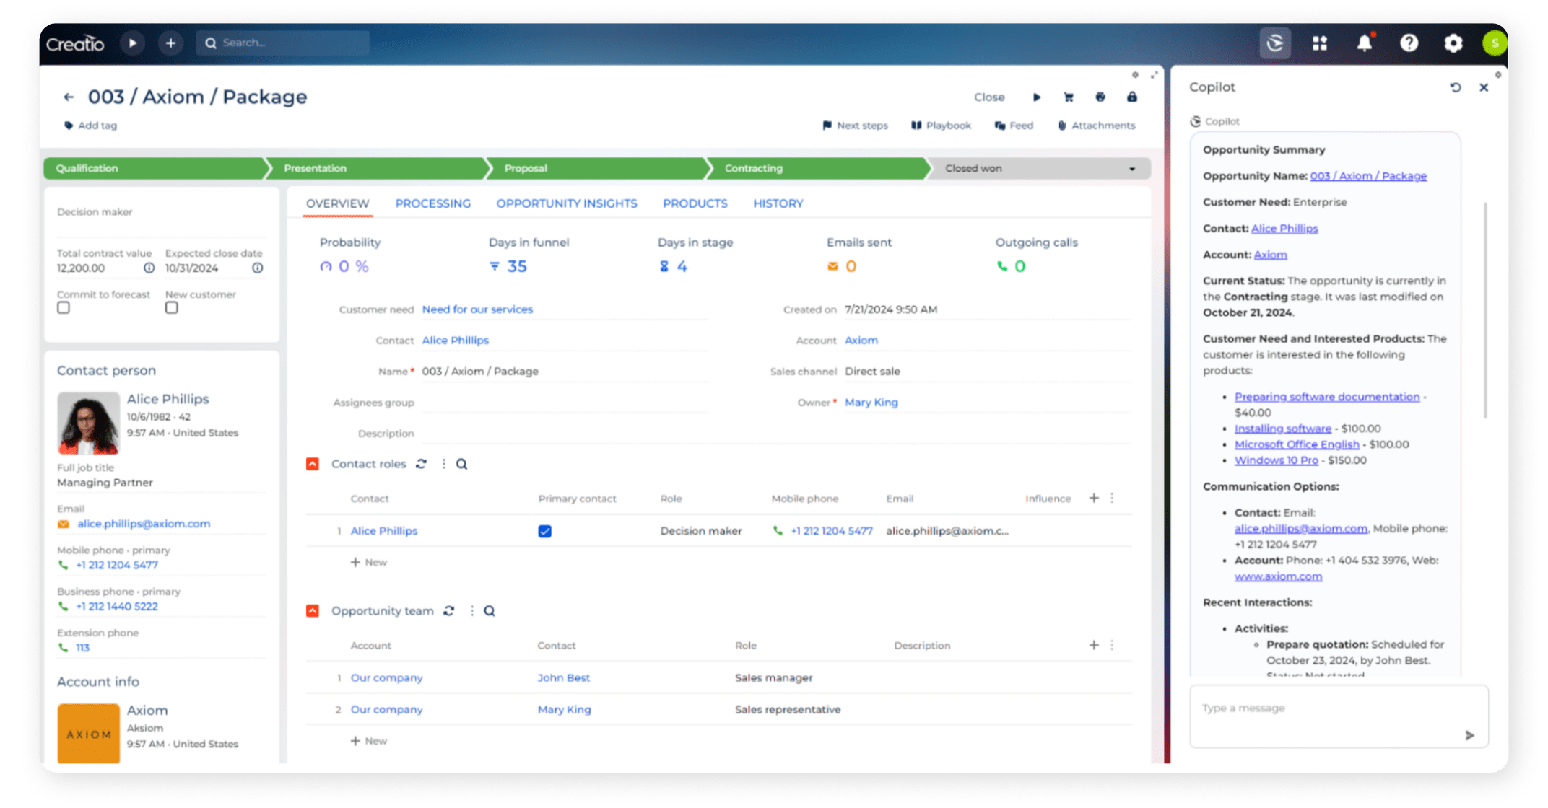This screenshot has width=1548, height=808.
Task: Open notifications via the bell icon
Action: click(x=1364, y=43)
